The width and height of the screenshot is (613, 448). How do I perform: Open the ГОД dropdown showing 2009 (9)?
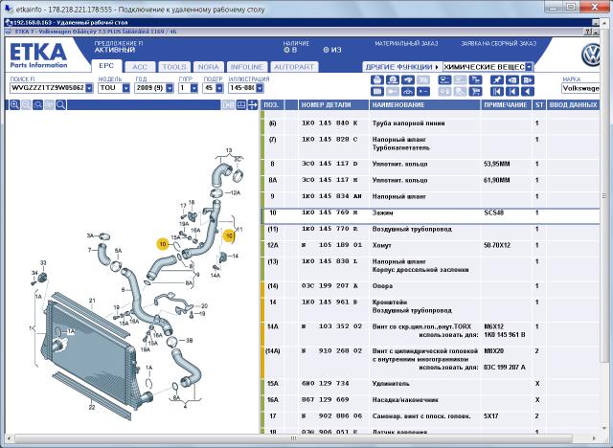coord(170,88)
